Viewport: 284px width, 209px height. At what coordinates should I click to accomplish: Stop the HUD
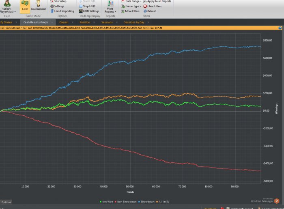point(88,6)
